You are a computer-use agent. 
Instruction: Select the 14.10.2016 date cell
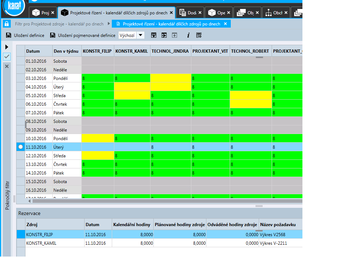pyautogui.click(x=39, y=173)
